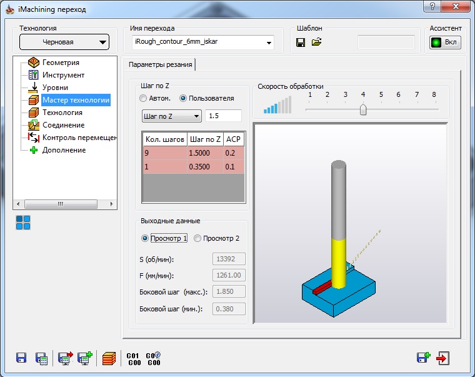Click the monitor icon with green plus
This screenshot has height=377, width=475.
[x=85, y=358]
